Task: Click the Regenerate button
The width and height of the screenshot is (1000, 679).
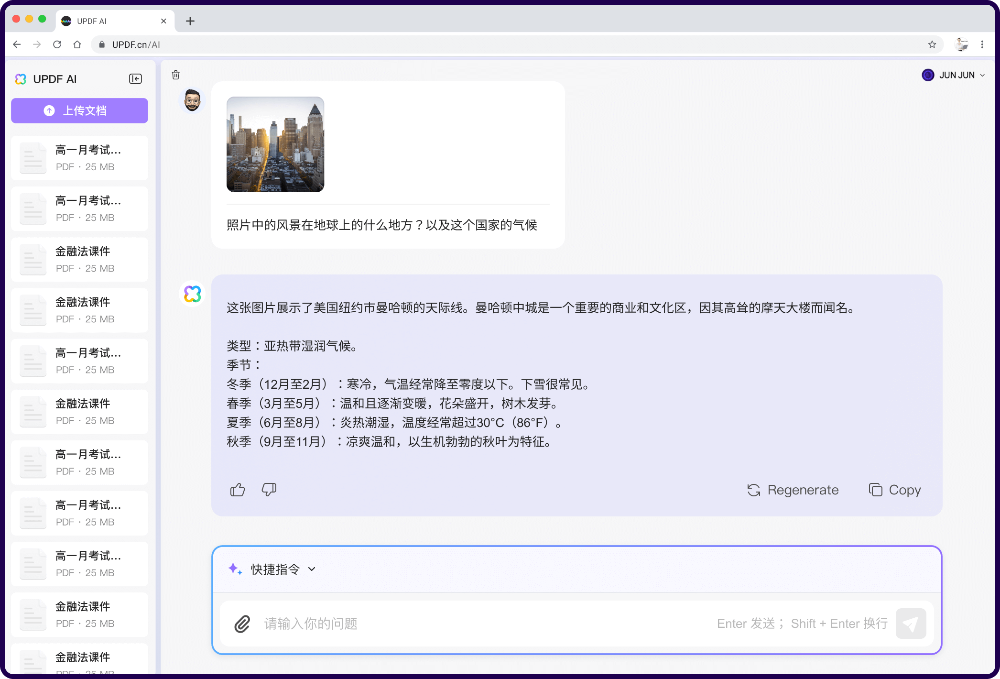Action: pyautogui.click(x=793, y=490)
